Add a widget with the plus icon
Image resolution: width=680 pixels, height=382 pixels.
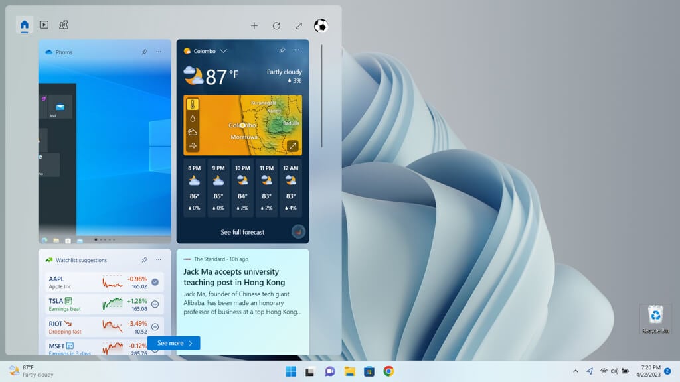254,26
